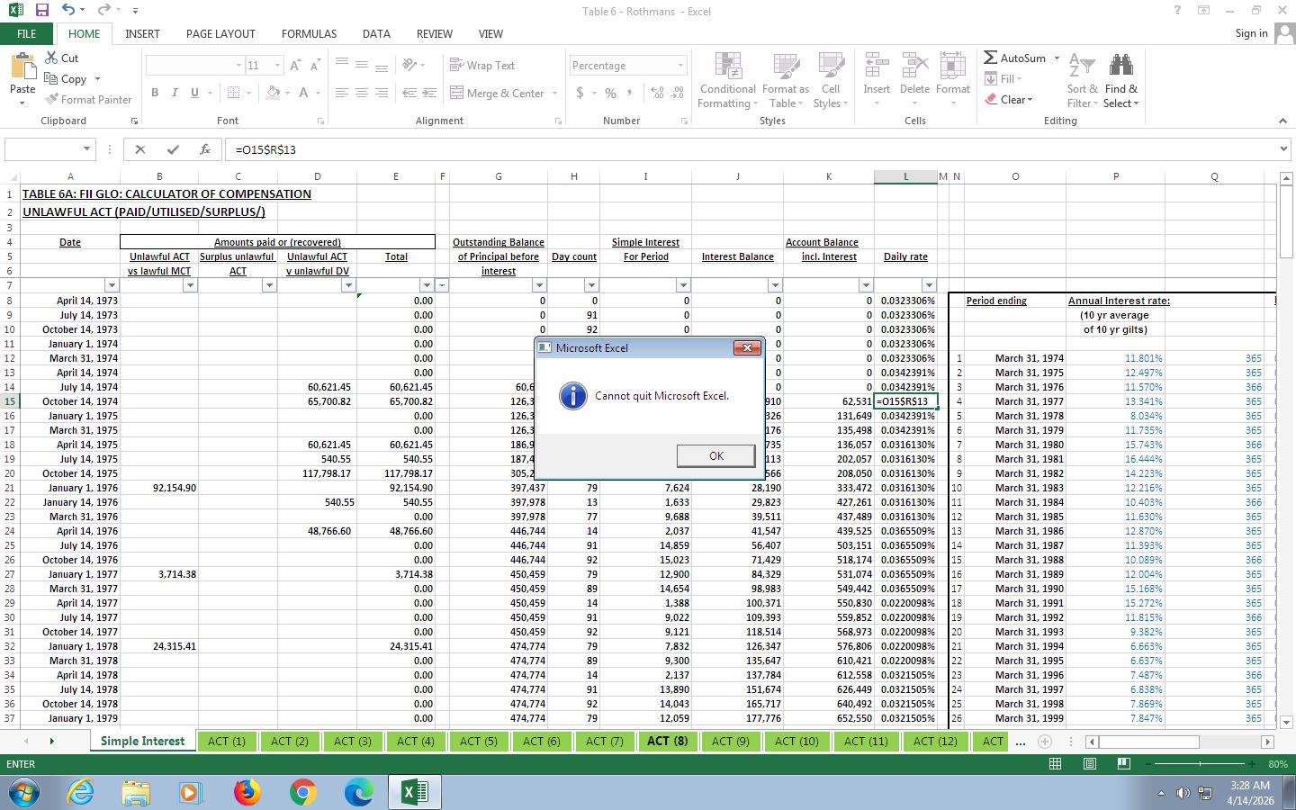Open the Name Box dropdown arrow
Viewport: 1296px width, 810px height.
click(86, 149)
